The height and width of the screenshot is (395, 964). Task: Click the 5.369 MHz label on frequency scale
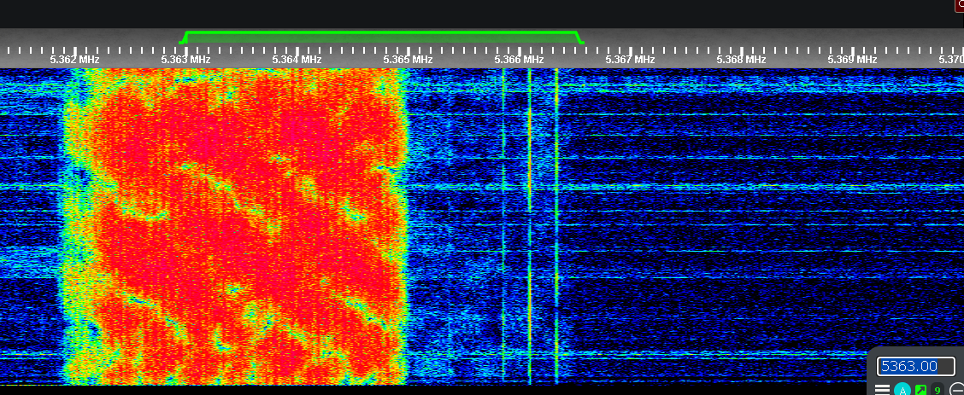[x=852, y=60]
